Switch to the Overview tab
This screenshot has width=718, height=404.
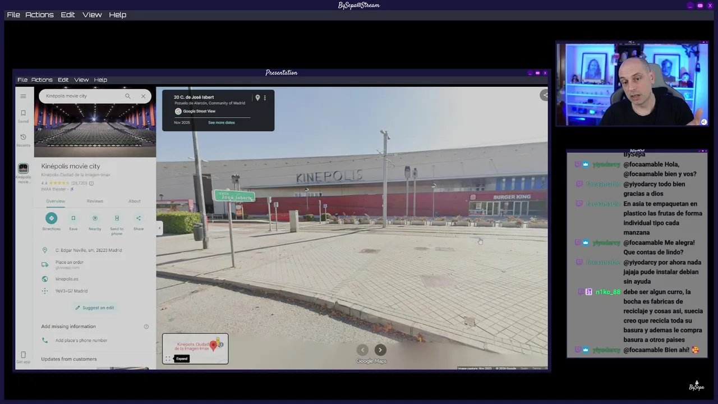(56, 201)
